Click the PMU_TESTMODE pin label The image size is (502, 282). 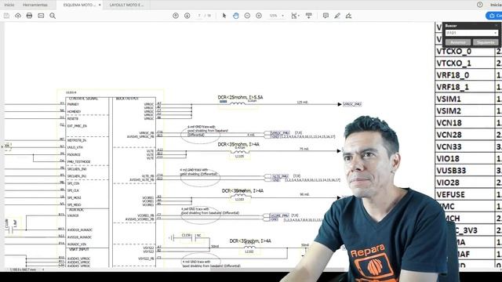tap(78, 162)
